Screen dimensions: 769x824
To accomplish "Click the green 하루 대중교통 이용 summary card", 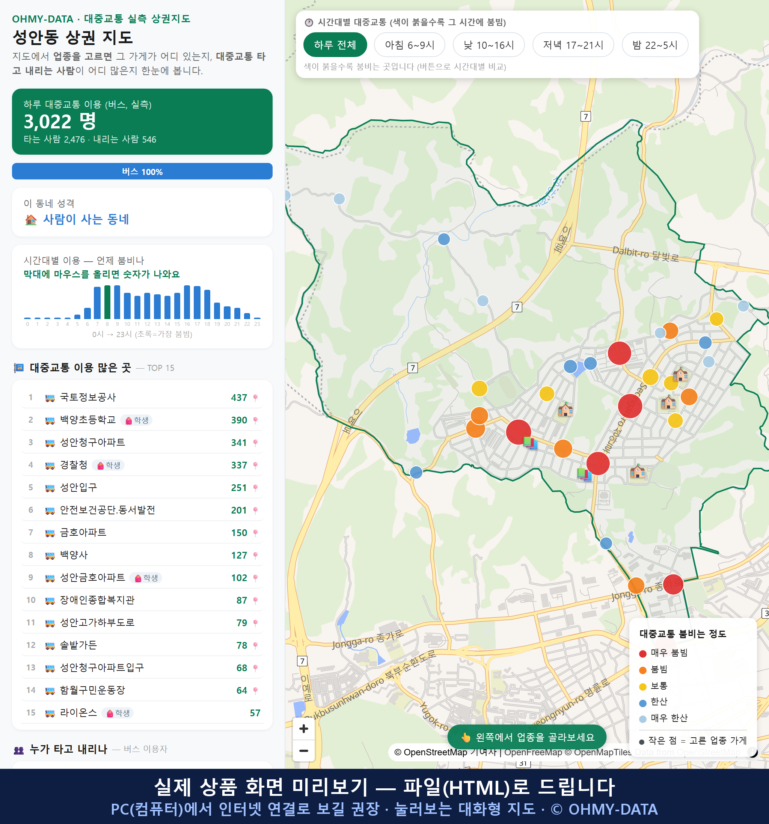I will click(x=142, y=122).
